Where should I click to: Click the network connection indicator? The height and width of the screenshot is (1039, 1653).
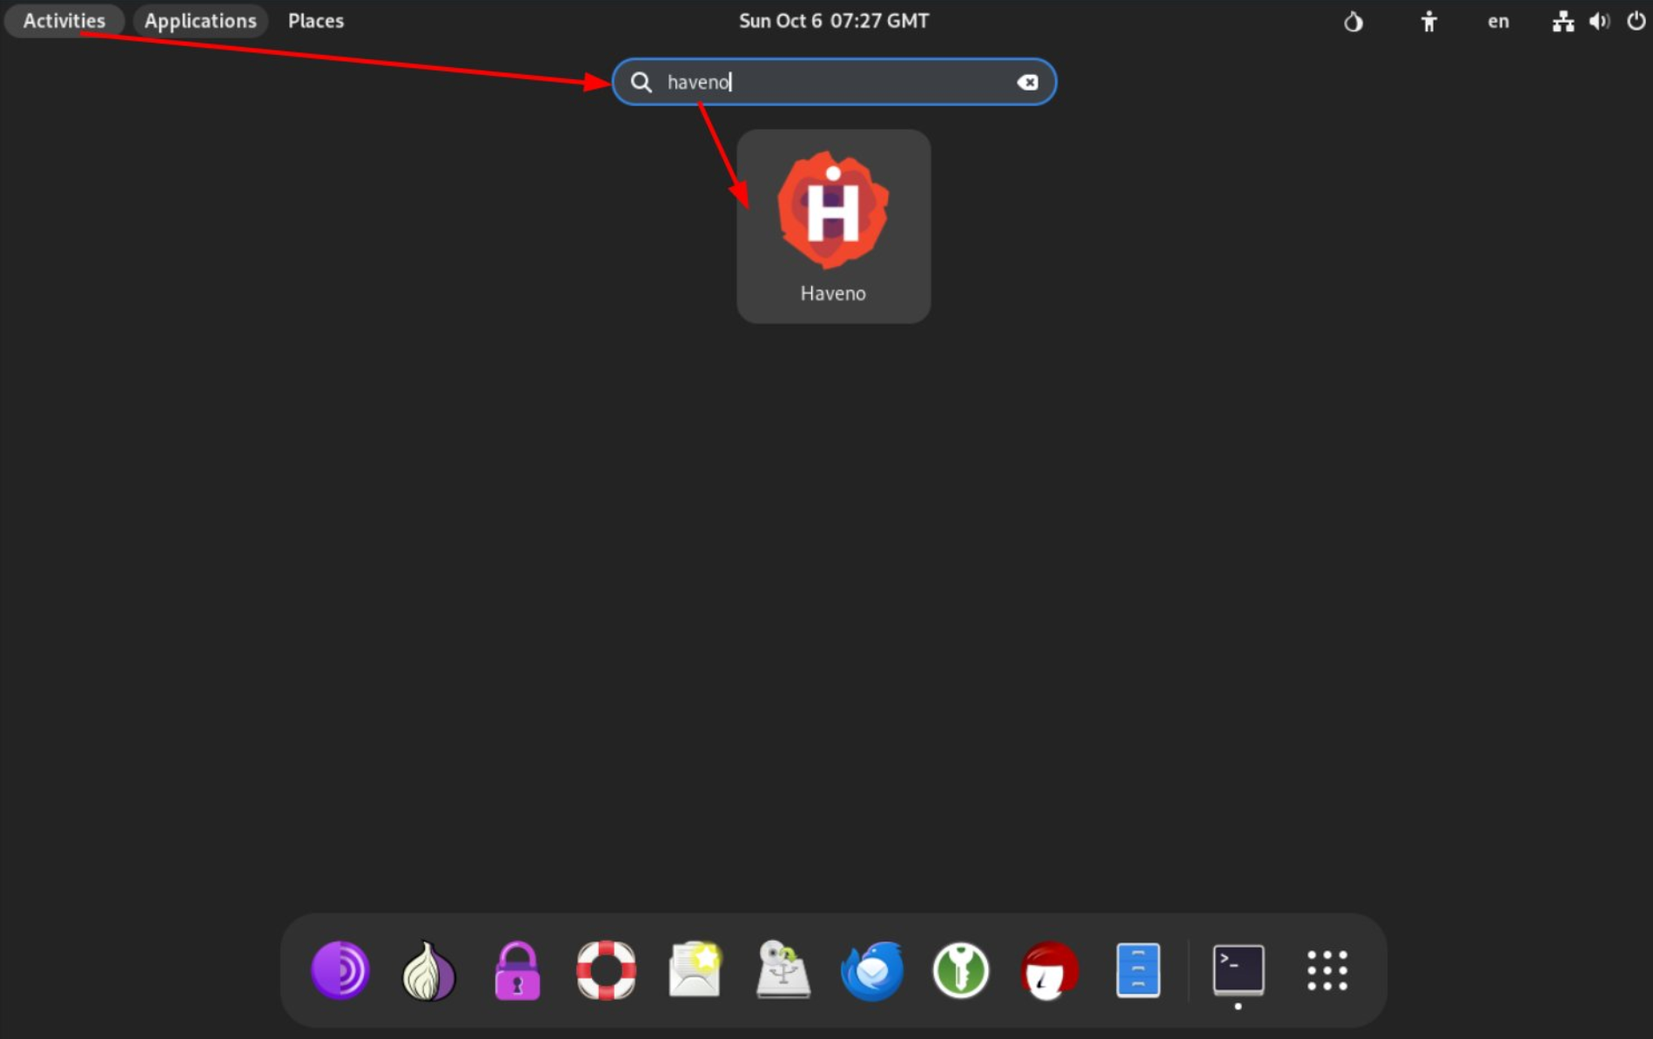click(1562, 21)
